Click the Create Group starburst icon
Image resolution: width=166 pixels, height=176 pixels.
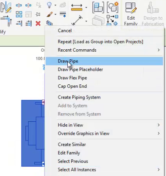tap(112, 7)
